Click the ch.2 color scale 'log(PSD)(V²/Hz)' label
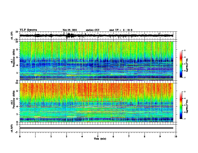This screenshot has height=153, width=198. pyautogui.click(x=187, y=106)
